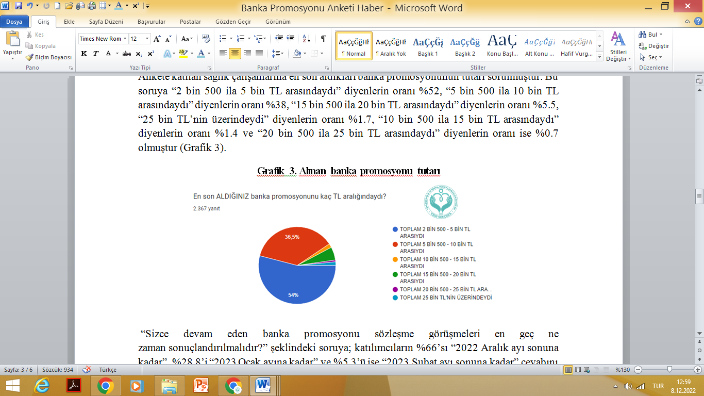Click the Clear Formatting icon

coord(206,39)
